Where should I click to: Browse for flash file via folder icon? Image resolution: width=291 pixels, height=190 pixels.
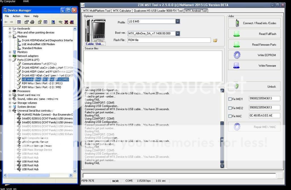click(x=215, y=40)
